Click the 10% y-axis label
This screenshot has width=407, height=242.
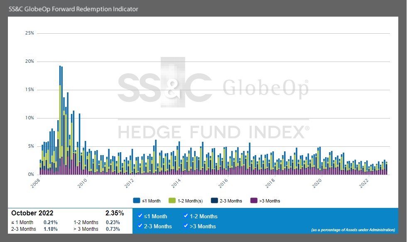pos(29,118)
